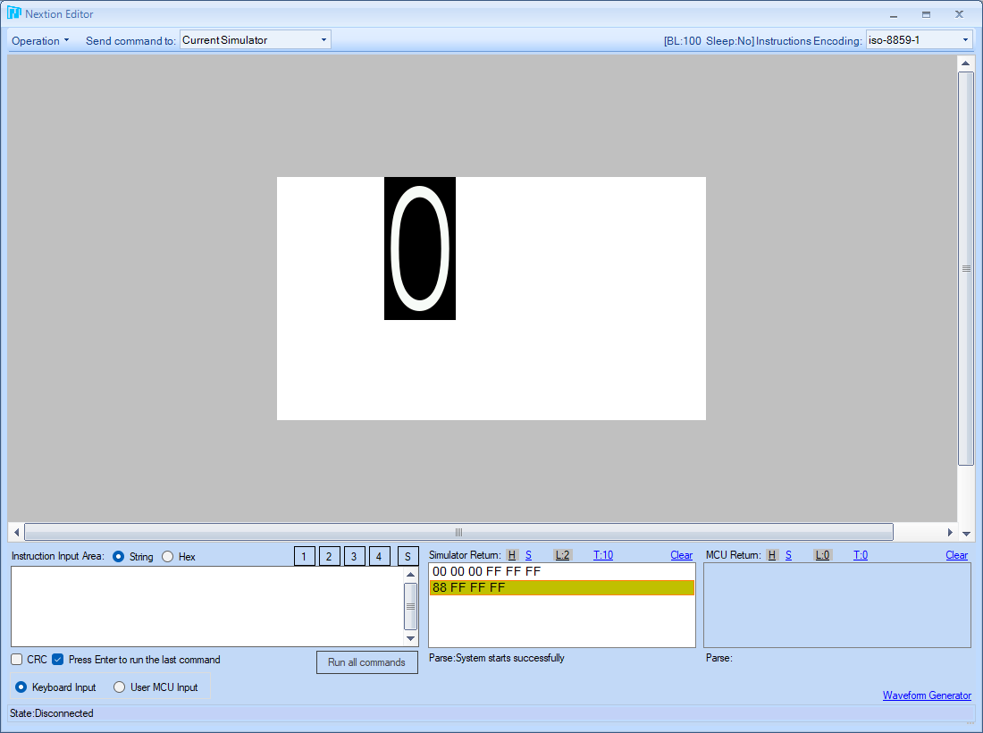Click inside the instruction input text area
This screenshot has height=733, width=983.
(207, 606)
